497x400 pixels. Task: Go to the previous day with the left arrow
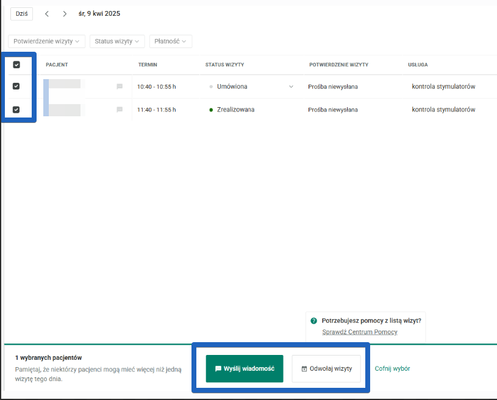(x=46, y=13)
